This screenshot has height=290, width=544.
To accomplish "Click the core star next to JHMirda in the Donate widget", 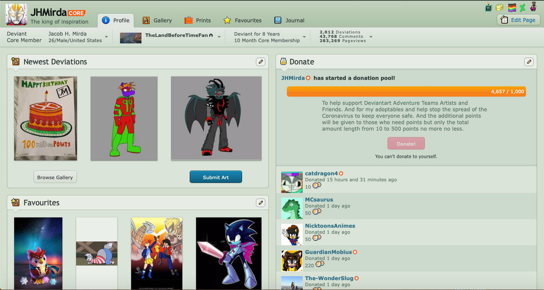I will coord(308,78).
